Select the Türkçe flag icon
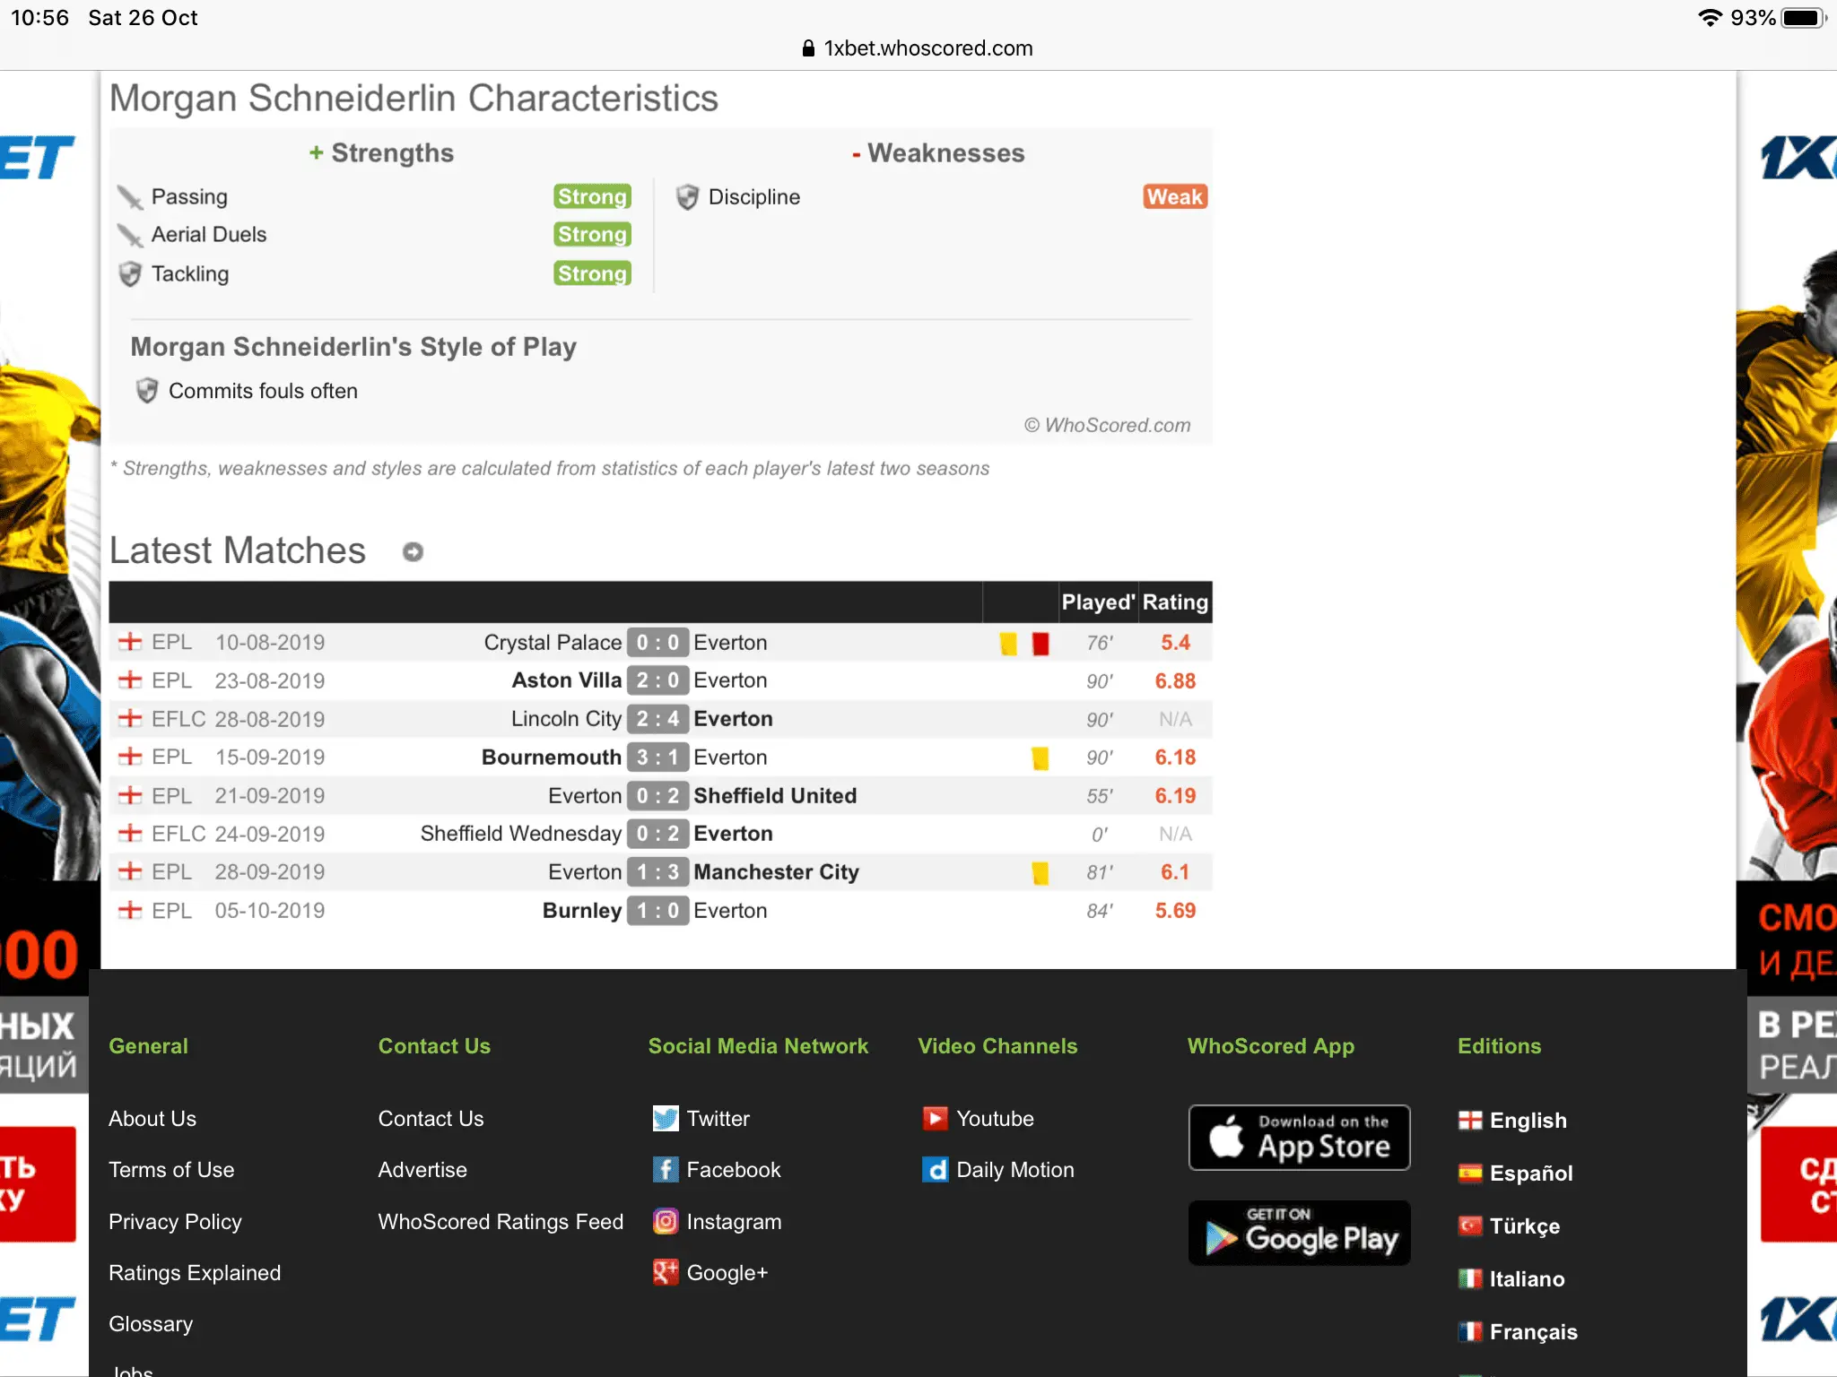The image size is (1837, 1377). (1470, 1225)
